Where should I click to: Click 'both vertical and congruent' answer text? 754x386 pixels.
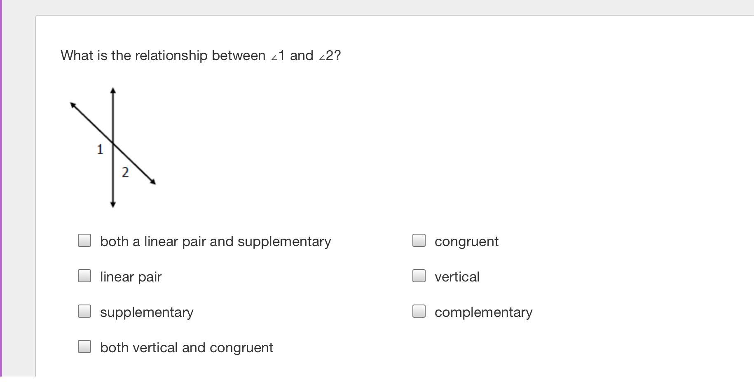187,348
